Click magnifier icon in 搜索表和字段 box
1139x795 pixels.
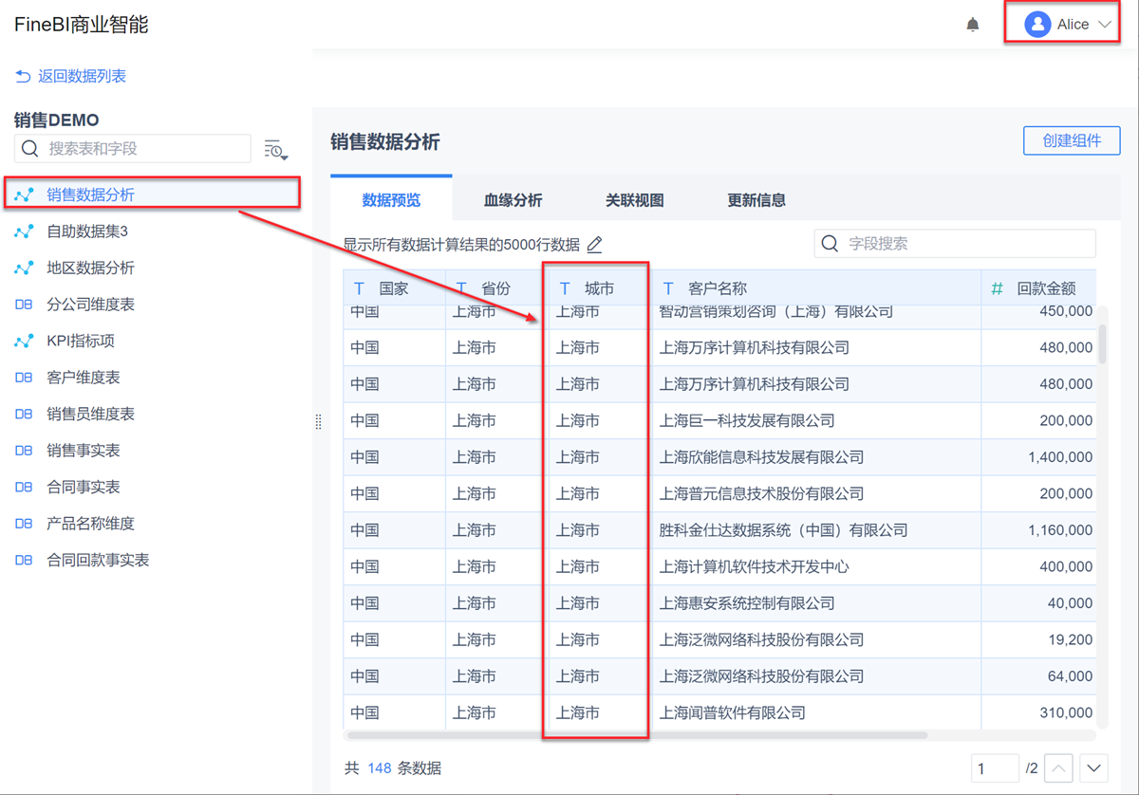[x=30, y=149]
